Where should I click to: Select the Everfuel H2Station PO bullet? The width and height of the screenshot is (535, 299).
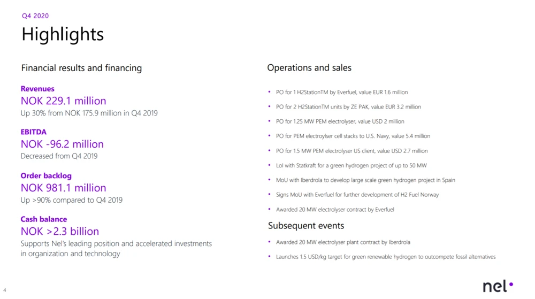342,93
